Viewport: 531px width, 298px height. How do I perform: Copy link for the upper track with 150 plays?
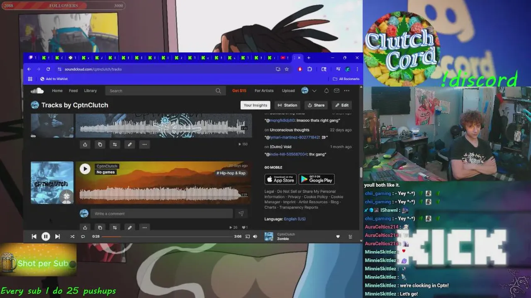(100, 144)
